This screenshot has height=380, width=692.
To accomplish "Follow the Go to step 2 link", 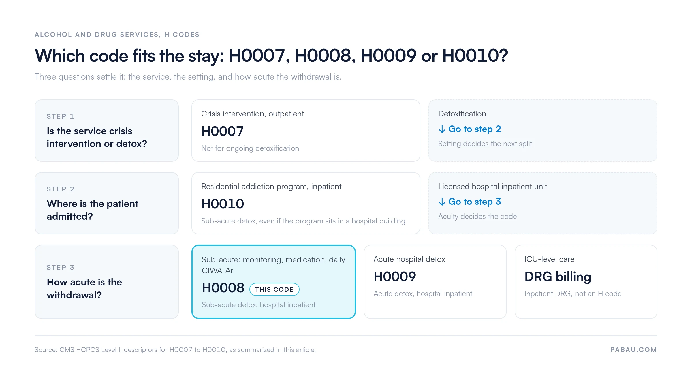I will click(x=475, y=129).
